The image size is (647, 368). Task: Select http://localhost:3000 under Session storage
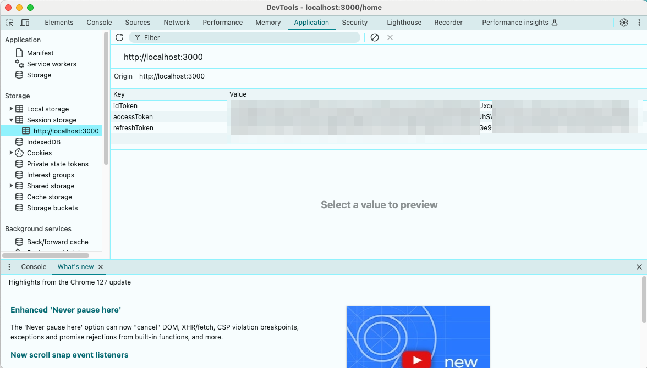52,131
